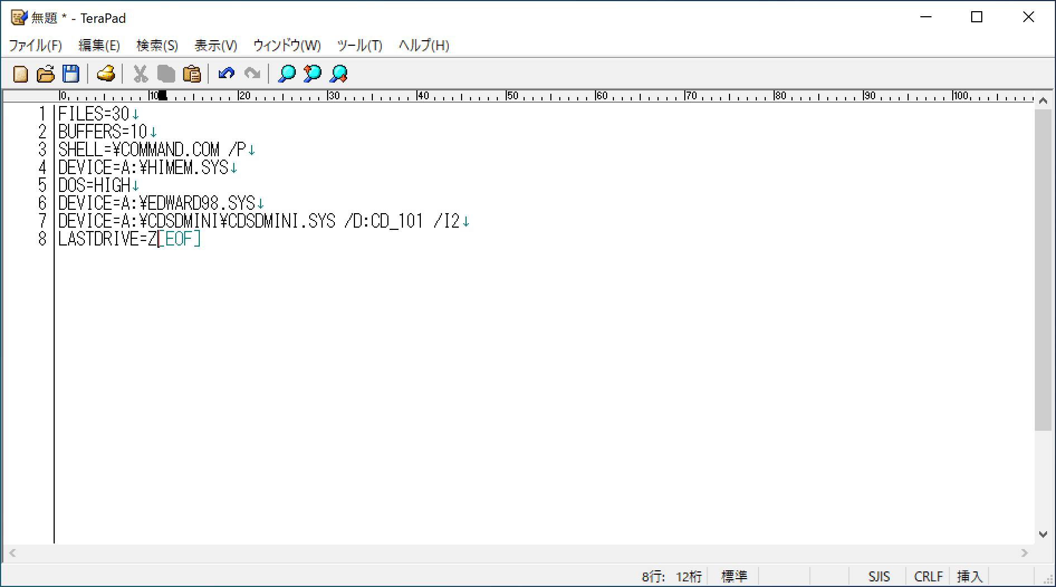The height and width of the screenshot is (587, 1056).
Task: Click the 挿入 insert mode status cell
Action: 969,576
